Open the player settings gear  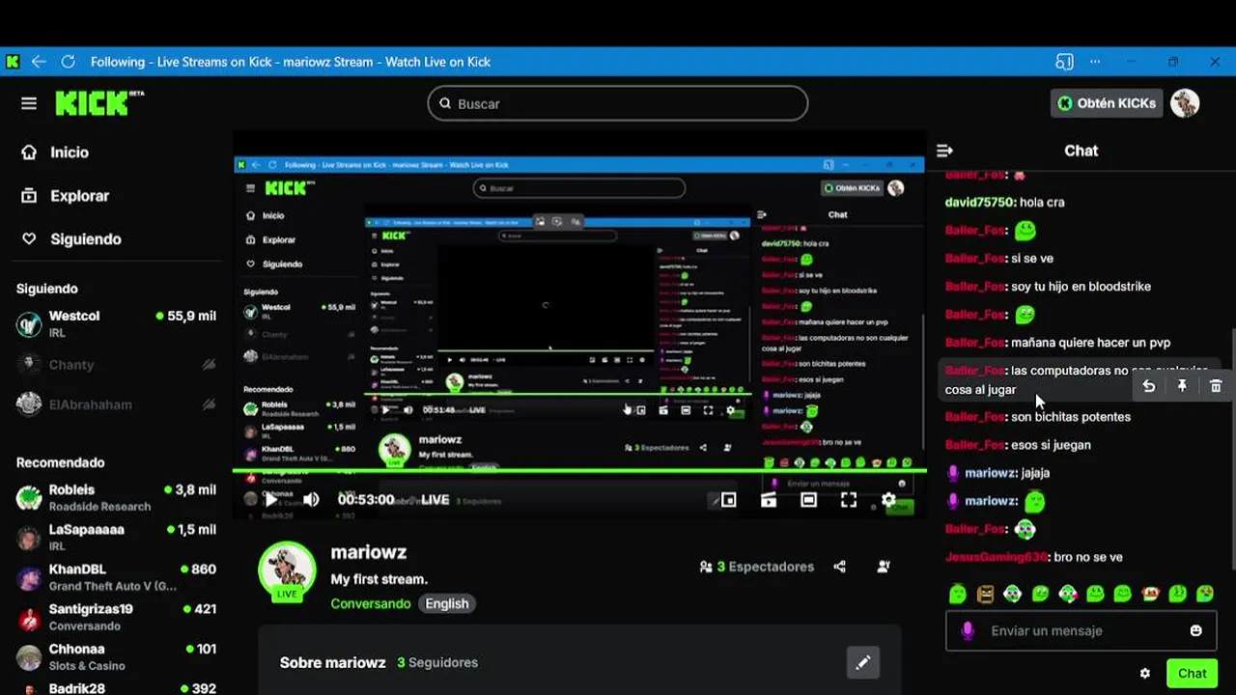point(888,499)
